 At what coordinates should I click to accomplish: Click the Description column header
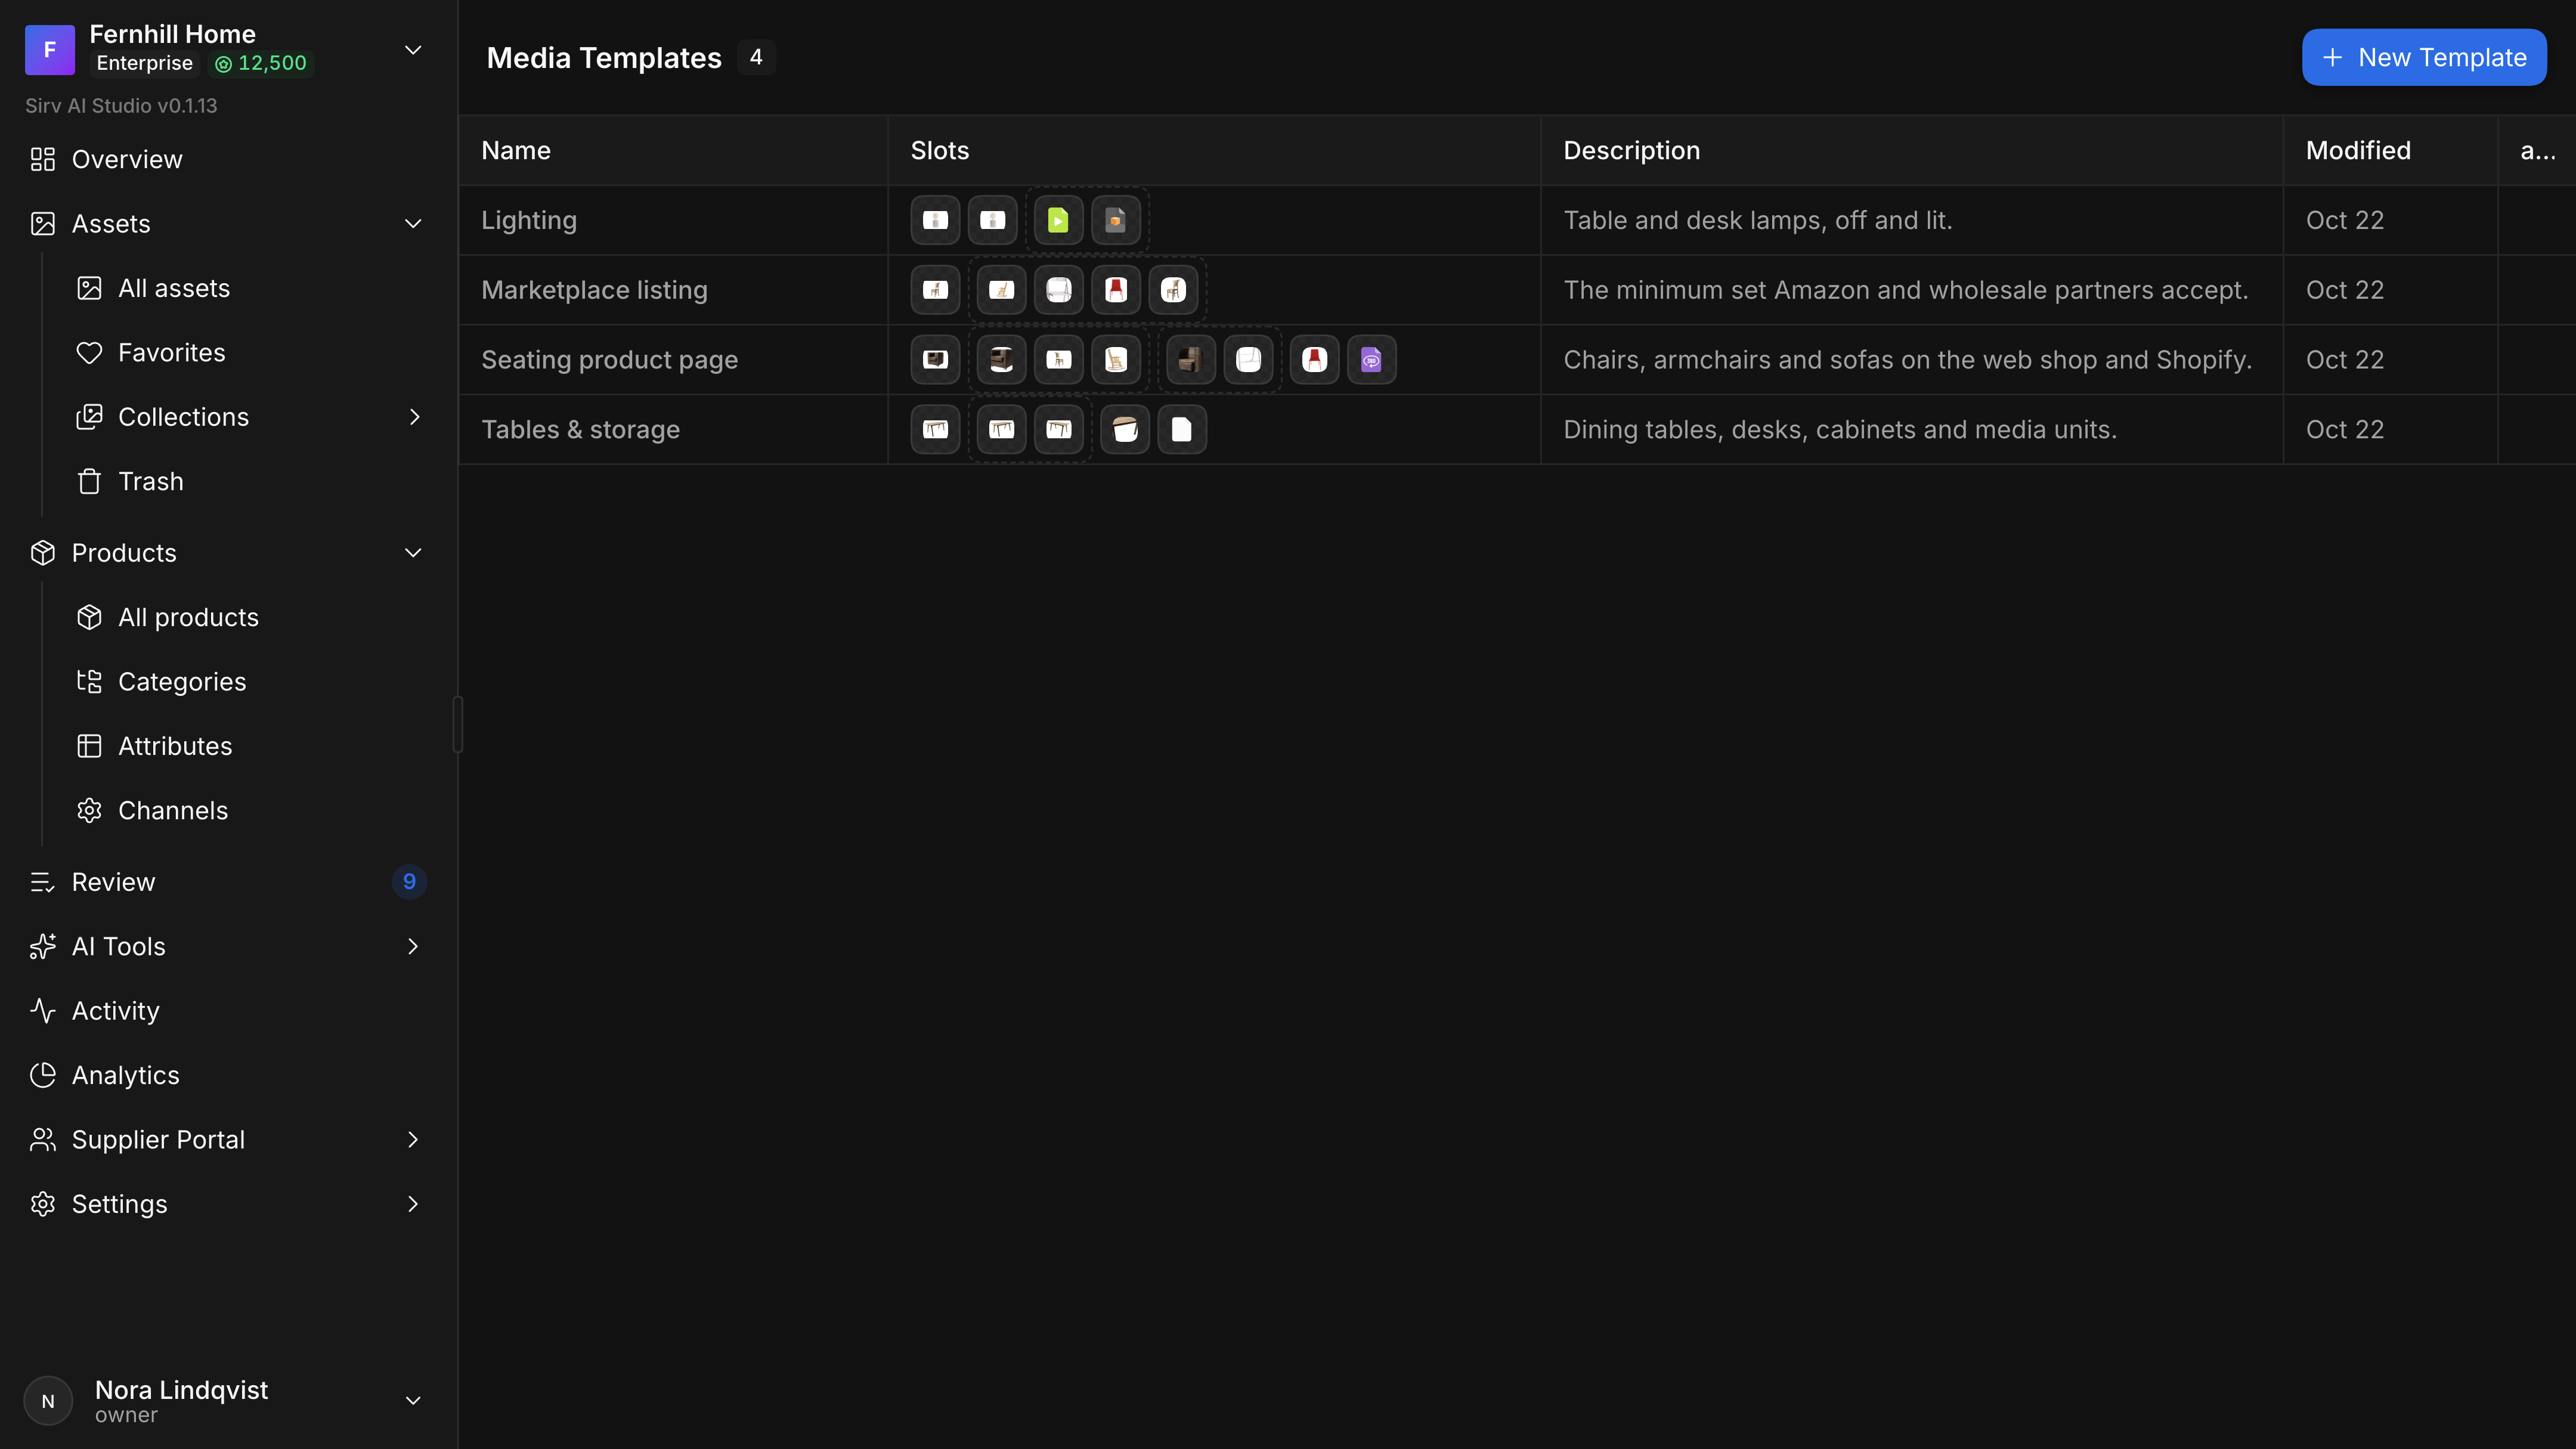tap(1912, 150)
